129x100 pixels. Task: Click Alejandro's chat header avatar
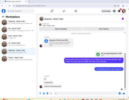pyautogui.click(x=42, y=19)
